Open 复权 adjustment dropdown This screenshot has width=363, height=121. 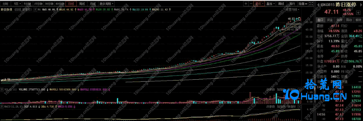point(259,4)
